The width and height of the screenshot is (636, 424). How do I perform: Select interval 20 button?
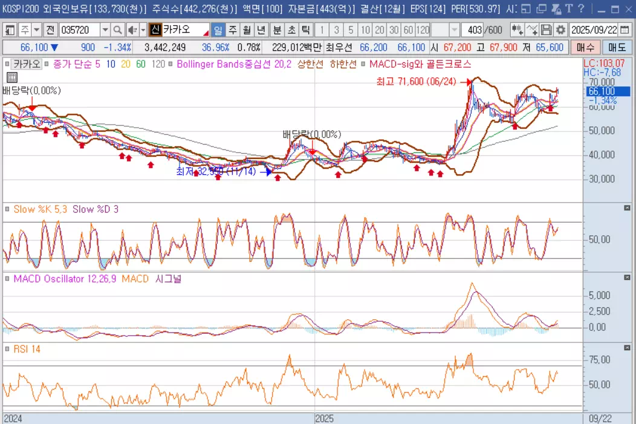[x=380, y=30]
